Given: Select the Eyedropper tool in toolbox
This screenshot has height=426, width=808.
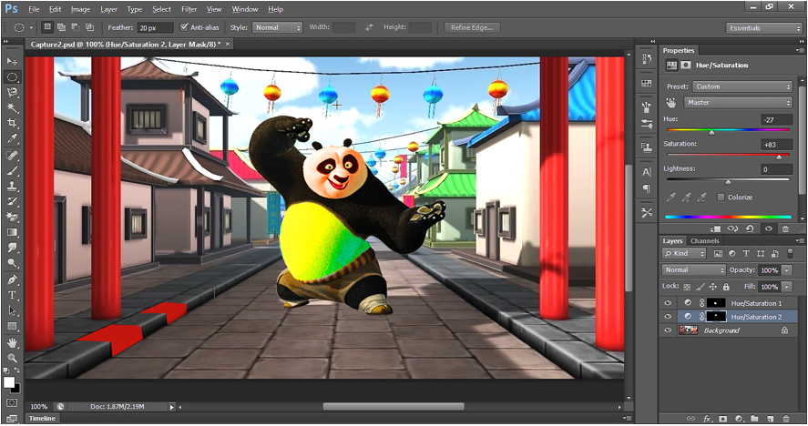Looking at the screenshot, I should 12,139.
